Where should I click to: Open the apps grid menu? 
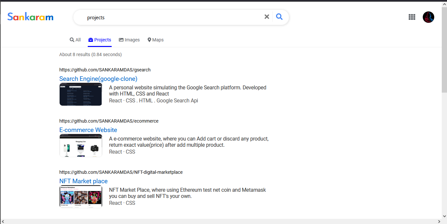[x=412, y=17]
